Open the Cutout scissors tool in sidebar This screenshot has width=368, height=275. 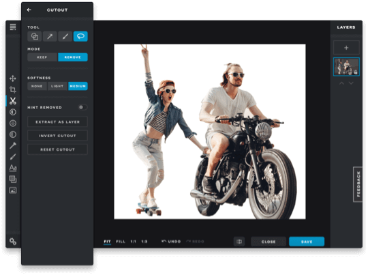(x=13, y=101)
